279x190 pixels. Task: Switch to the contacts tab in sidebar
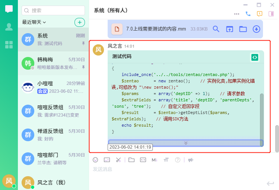pyautogui.click(x=9, y=27)
